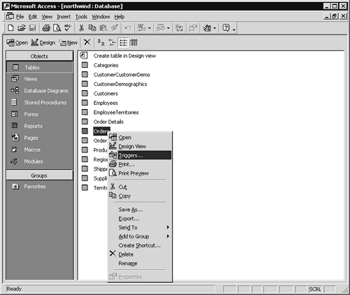This screenshot has height=295, width=350.
Task: Click the New Object toolbar icon
Action: 207,28
